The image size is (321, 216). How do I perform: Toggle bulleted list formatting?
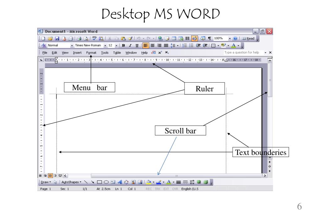pyautogui.click(x=191, y=45)
